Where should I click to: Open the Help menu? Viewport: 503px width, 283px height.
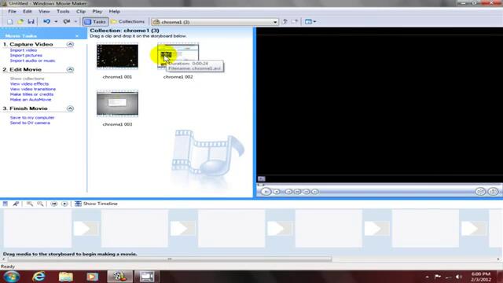point(115,11)
